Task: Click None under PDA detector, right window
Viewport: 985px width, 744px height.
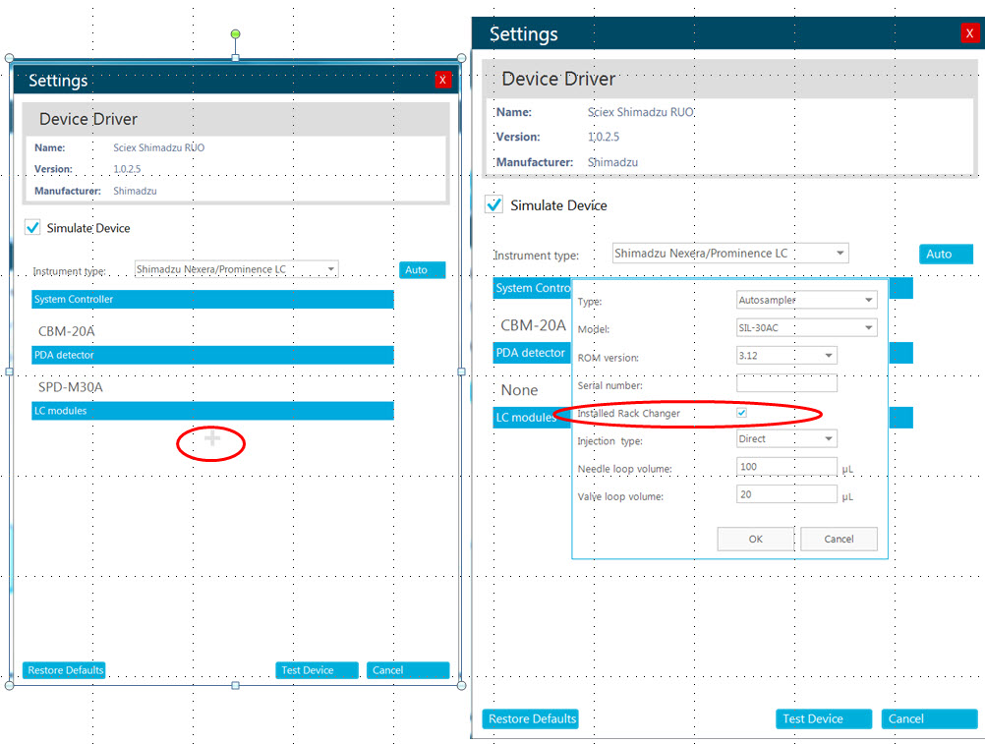Action: 519,390
